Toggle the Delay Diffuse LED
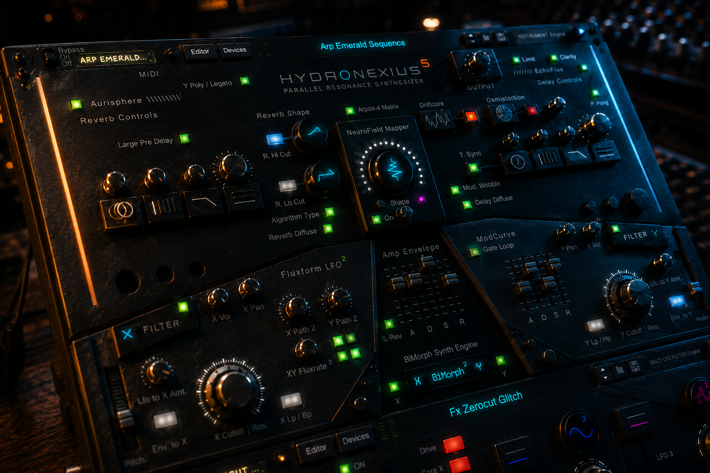This screenshot has height=473, width=710. [467, 204]
